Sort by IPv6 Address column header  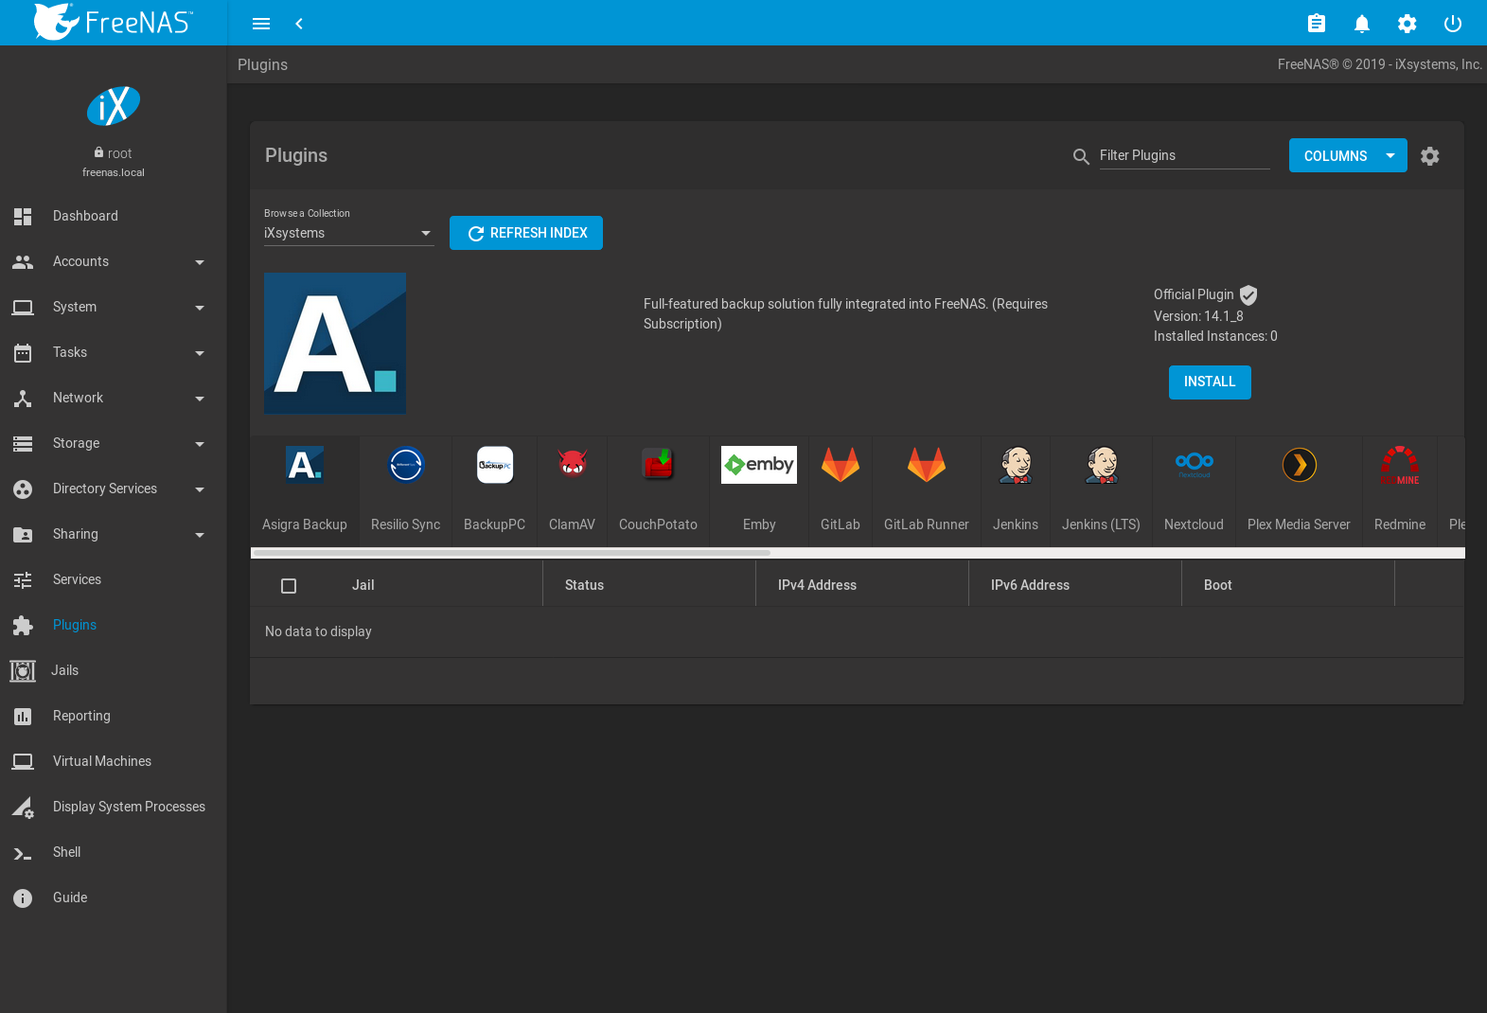pos(1030,585)
